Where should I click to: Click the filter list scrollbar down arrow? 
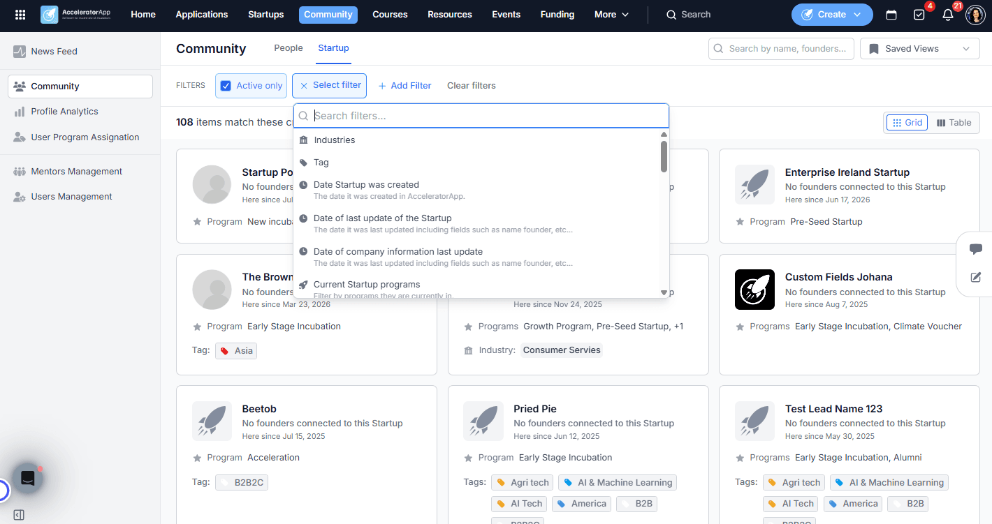pos(664,292)
